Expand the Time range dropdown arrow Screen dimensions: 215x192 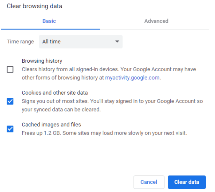pyautogui.click(x=117, y=42)
